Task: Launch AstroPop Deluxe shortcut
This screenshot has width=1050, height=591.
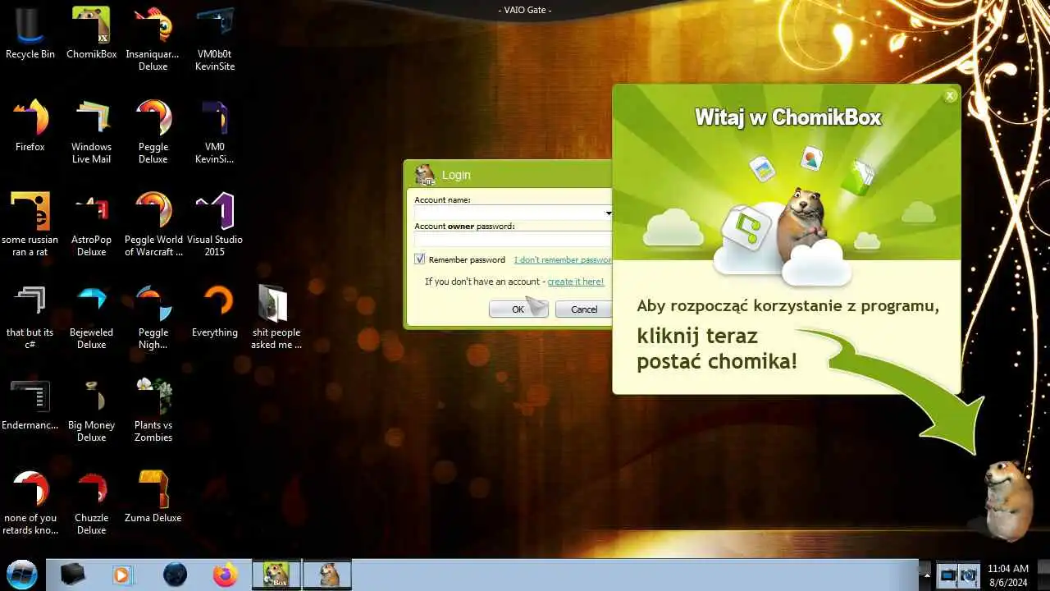Action: point(91,225)
